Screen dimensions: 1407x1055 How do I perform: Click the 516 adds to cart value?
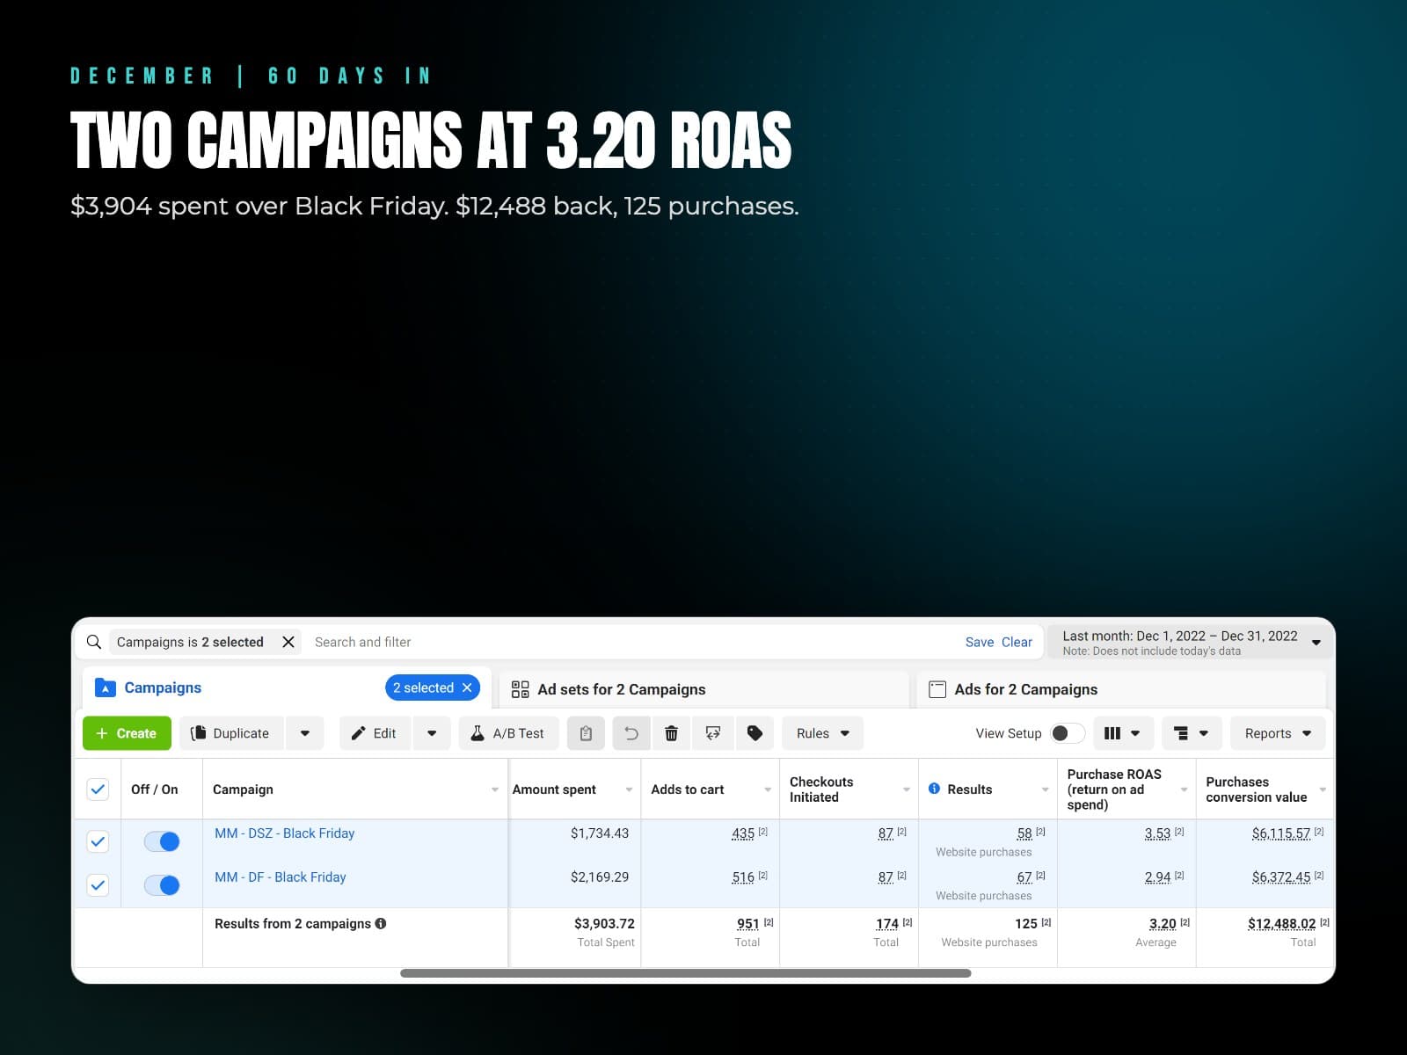point(743,877)
